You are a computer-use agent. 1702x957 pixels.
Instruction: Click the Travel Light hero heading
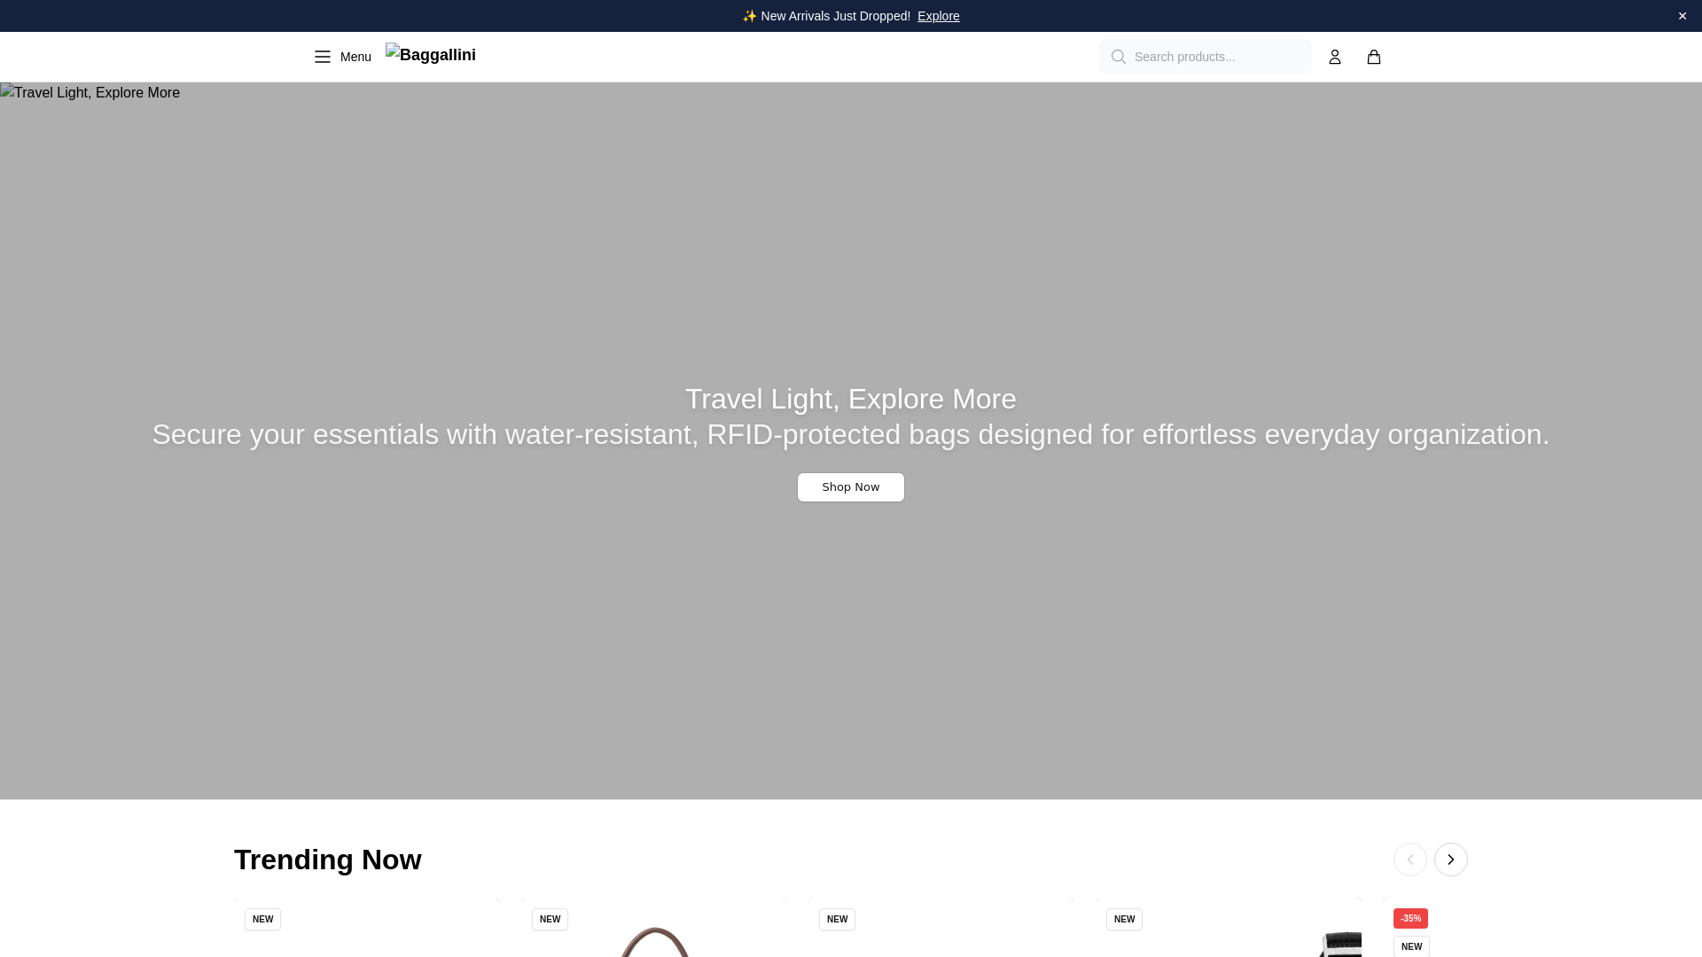point(850,399)
